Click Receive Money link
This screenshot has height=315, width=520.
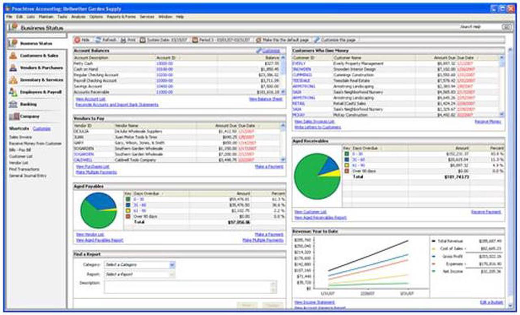(488, 122)
